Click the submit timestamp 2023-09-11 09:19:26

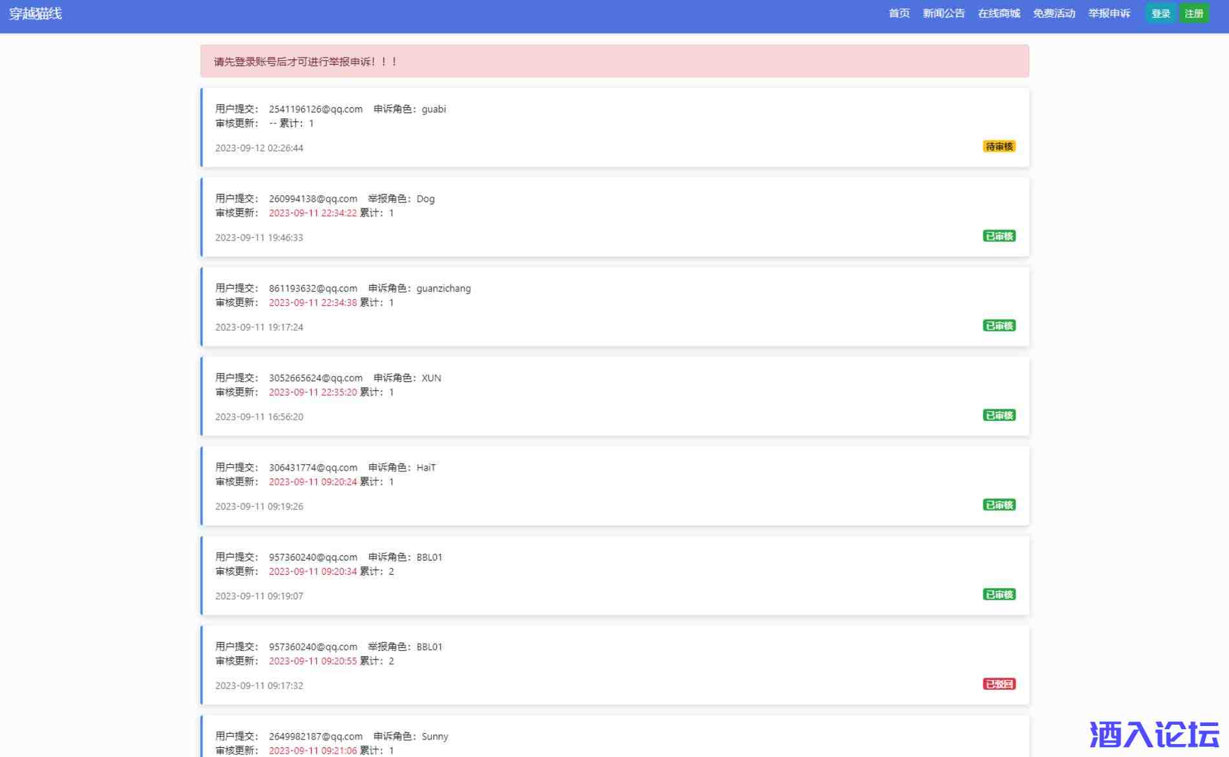259,507
